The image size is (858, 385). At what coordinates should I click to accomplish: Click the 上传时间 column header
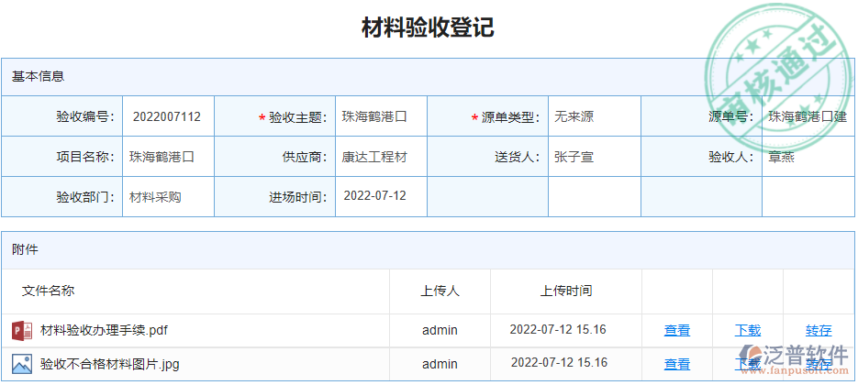(566, 291)
